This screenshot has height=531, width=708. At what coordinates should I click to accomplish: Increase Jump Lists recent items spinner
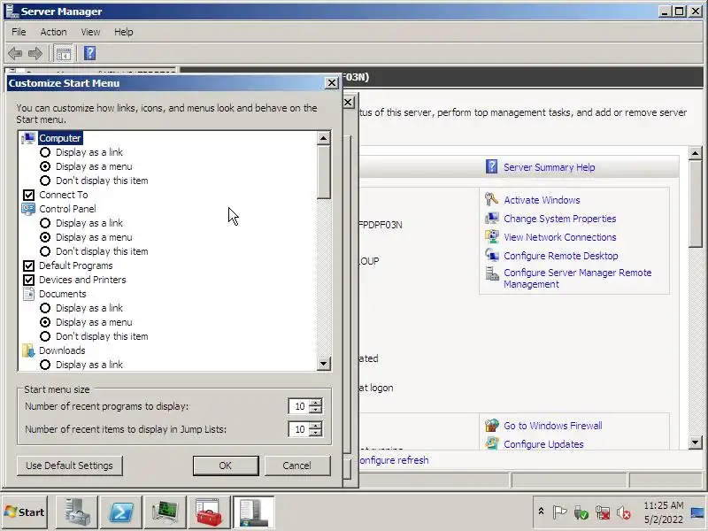[x=316, y=425]
